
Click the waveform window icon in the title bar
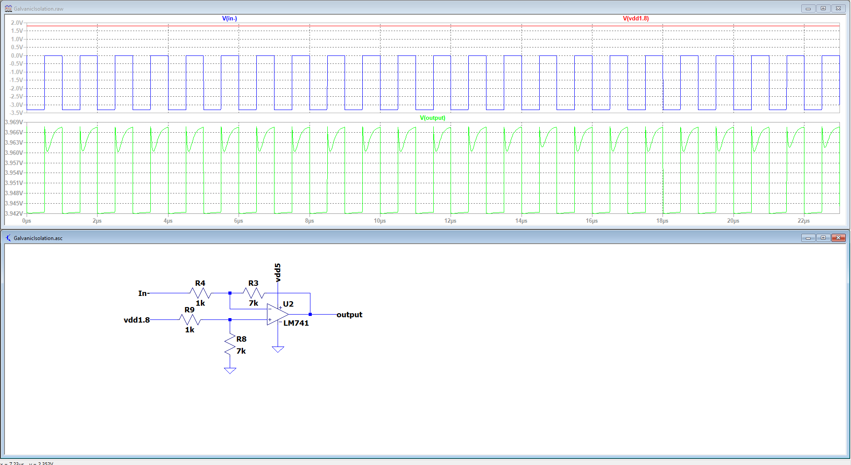click(8, 8)
